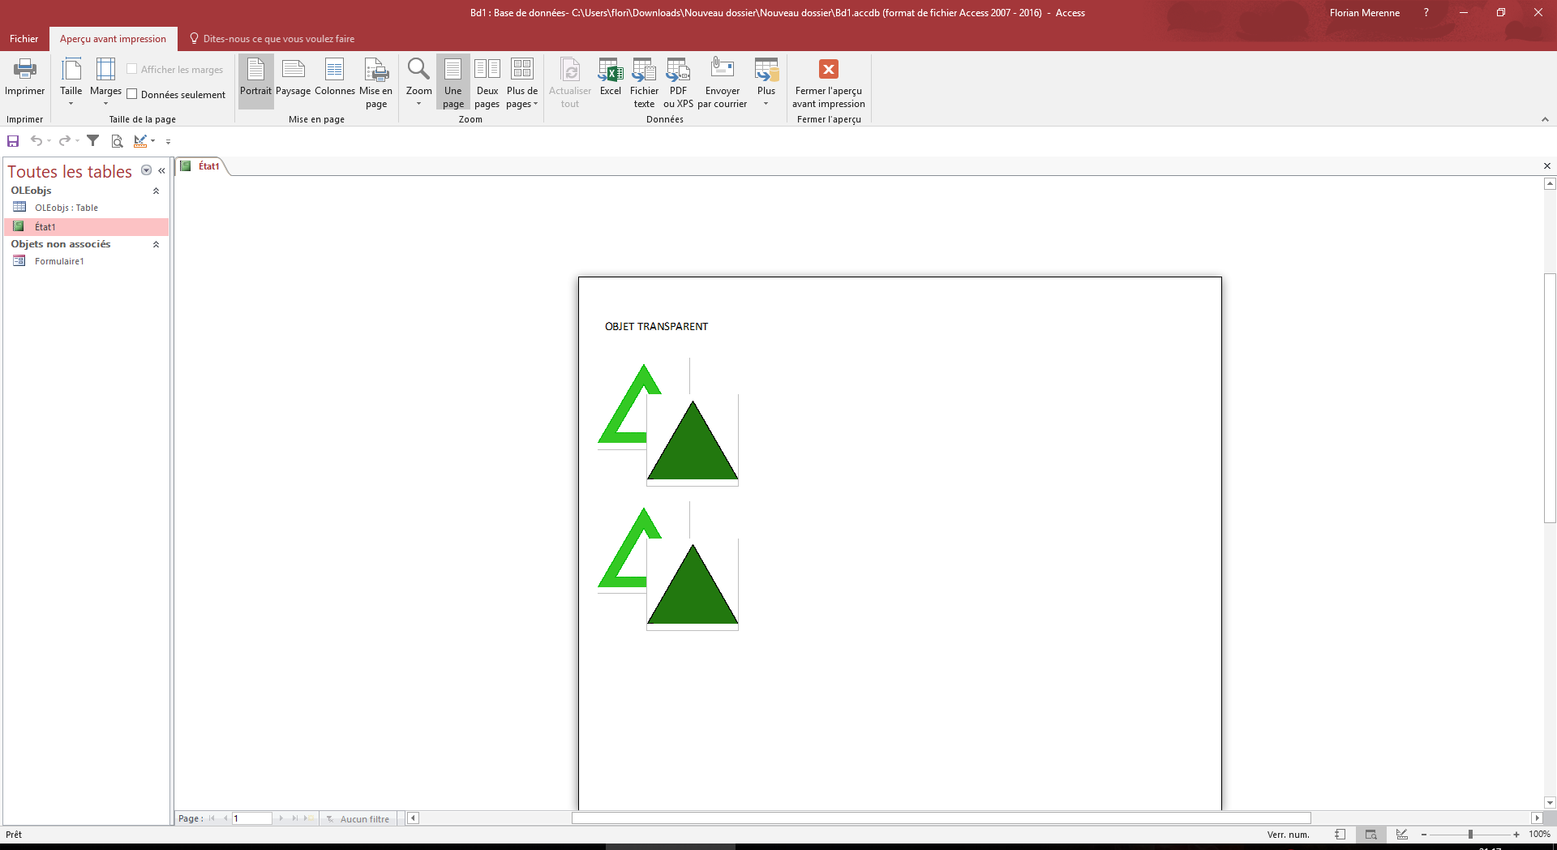
Task: Switch to print preview in status bar
Action: 1370,835
